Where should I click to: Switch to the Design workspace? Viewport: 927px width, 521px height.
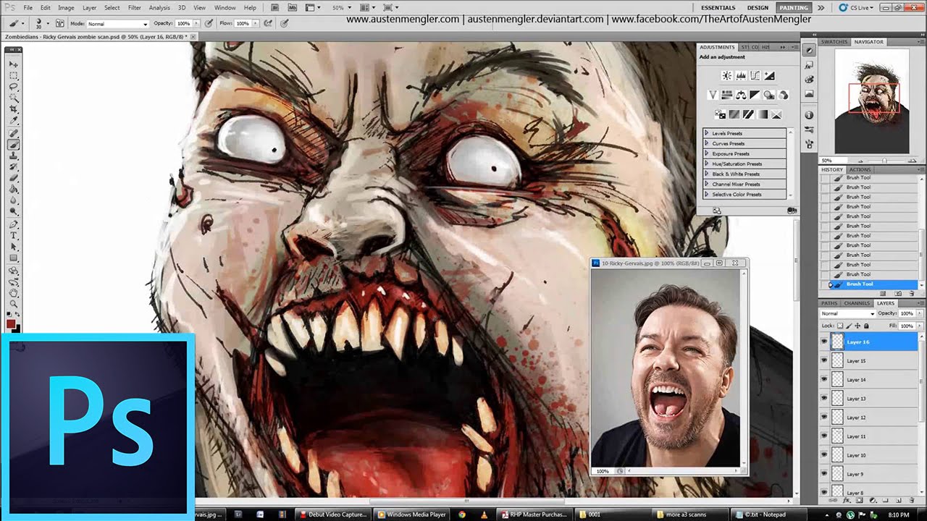pyautogui.click(x=758, y=7)
